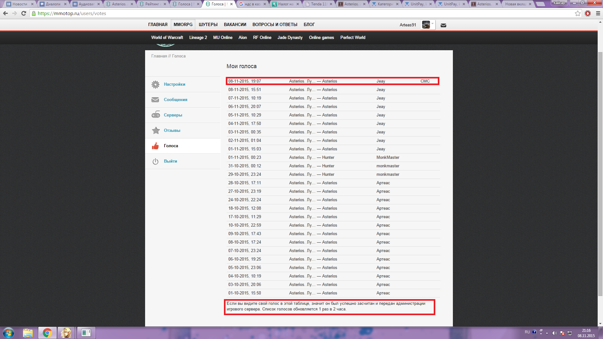Go to Главная breadcrumb link
The height and width of the screenshot is (339, 603).
tap(159, 56)
